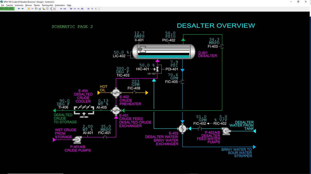Open RIC-402 ratio controller tag
The image size is (311, 174).
click(220, 124)
